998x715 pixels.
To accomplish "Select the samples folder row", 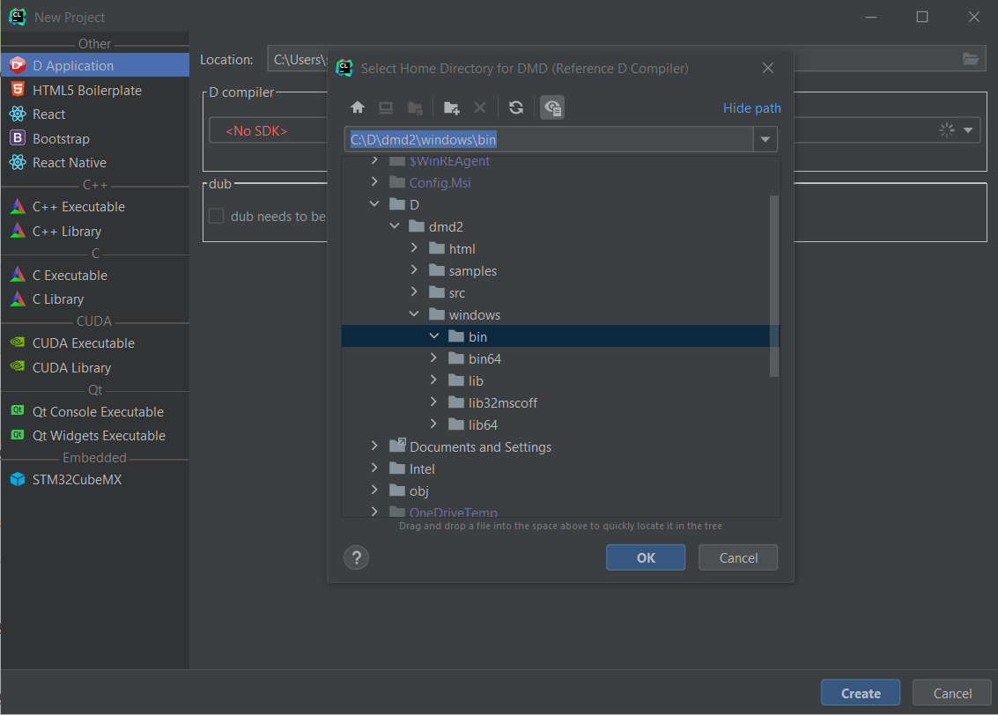I will click(x=560, y=270).
